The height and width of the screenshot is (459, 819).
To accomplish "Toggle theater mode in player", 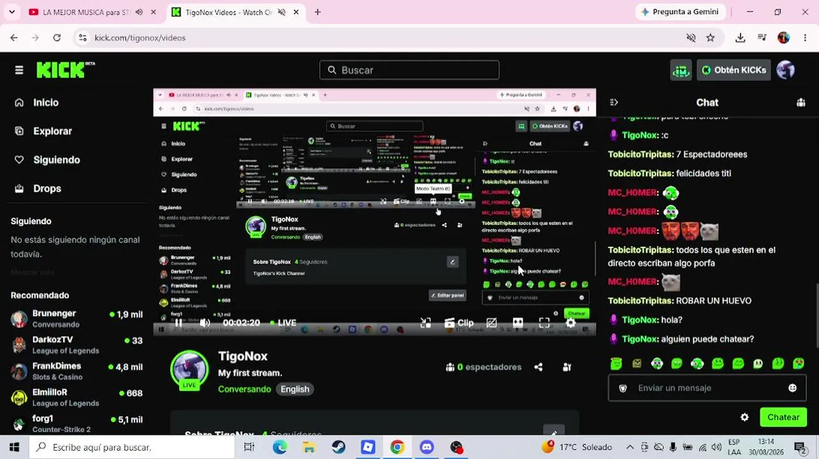I will [x=518, y=323].
